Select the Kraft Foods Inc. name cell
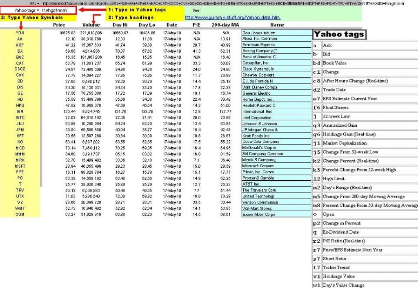 click(x=277, y=135)
